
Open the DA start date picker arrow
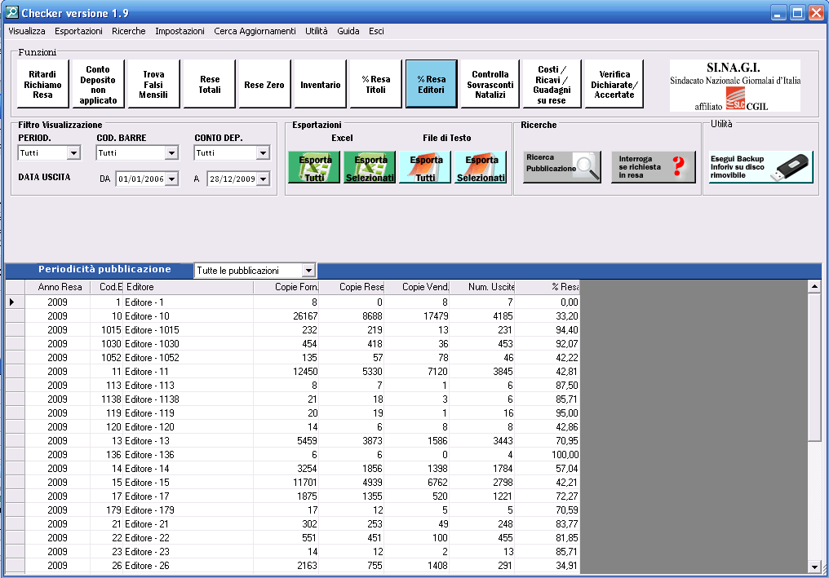171,179
